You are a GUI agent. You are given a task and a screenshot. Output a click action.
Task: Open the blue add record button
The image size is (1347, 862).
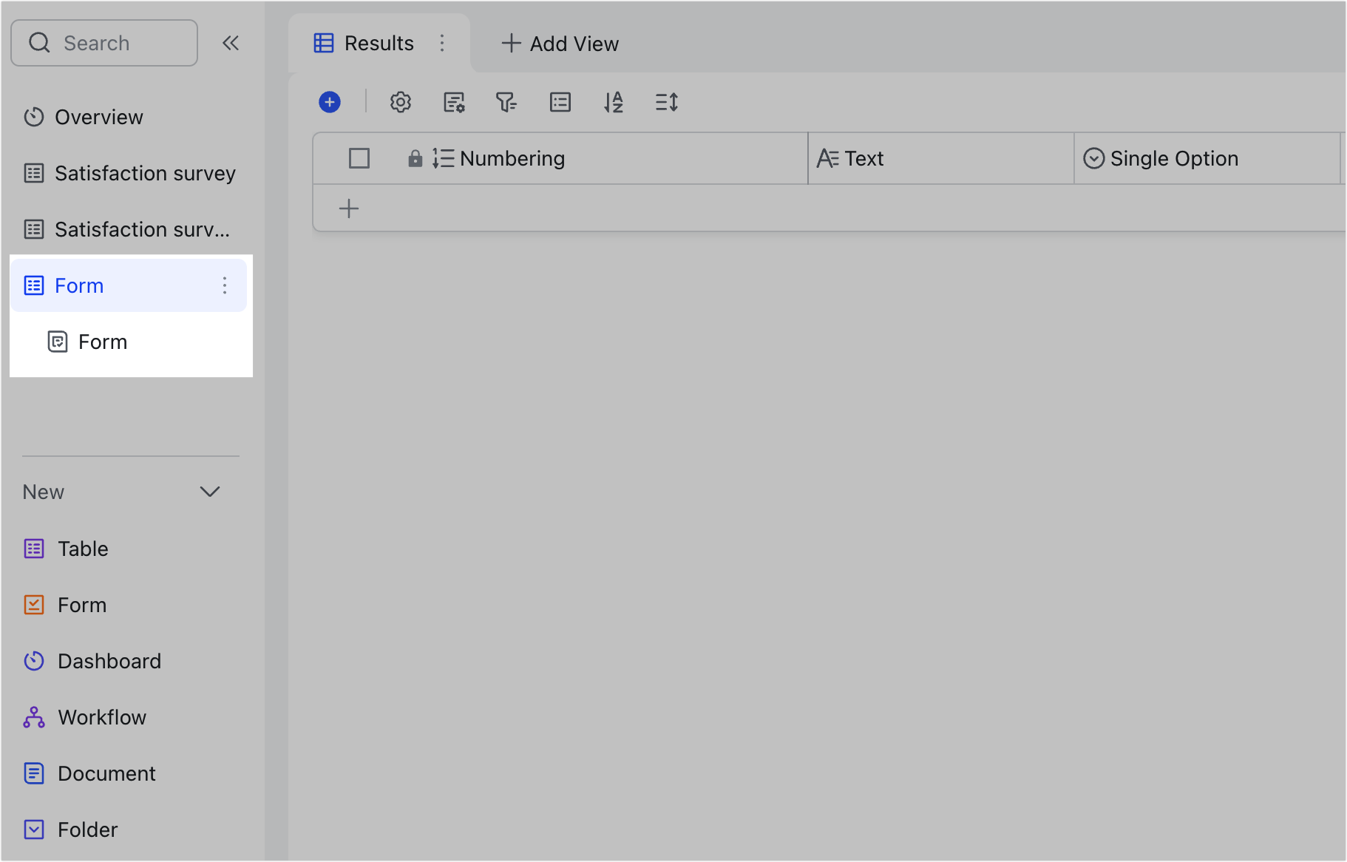tap(330, 102)
